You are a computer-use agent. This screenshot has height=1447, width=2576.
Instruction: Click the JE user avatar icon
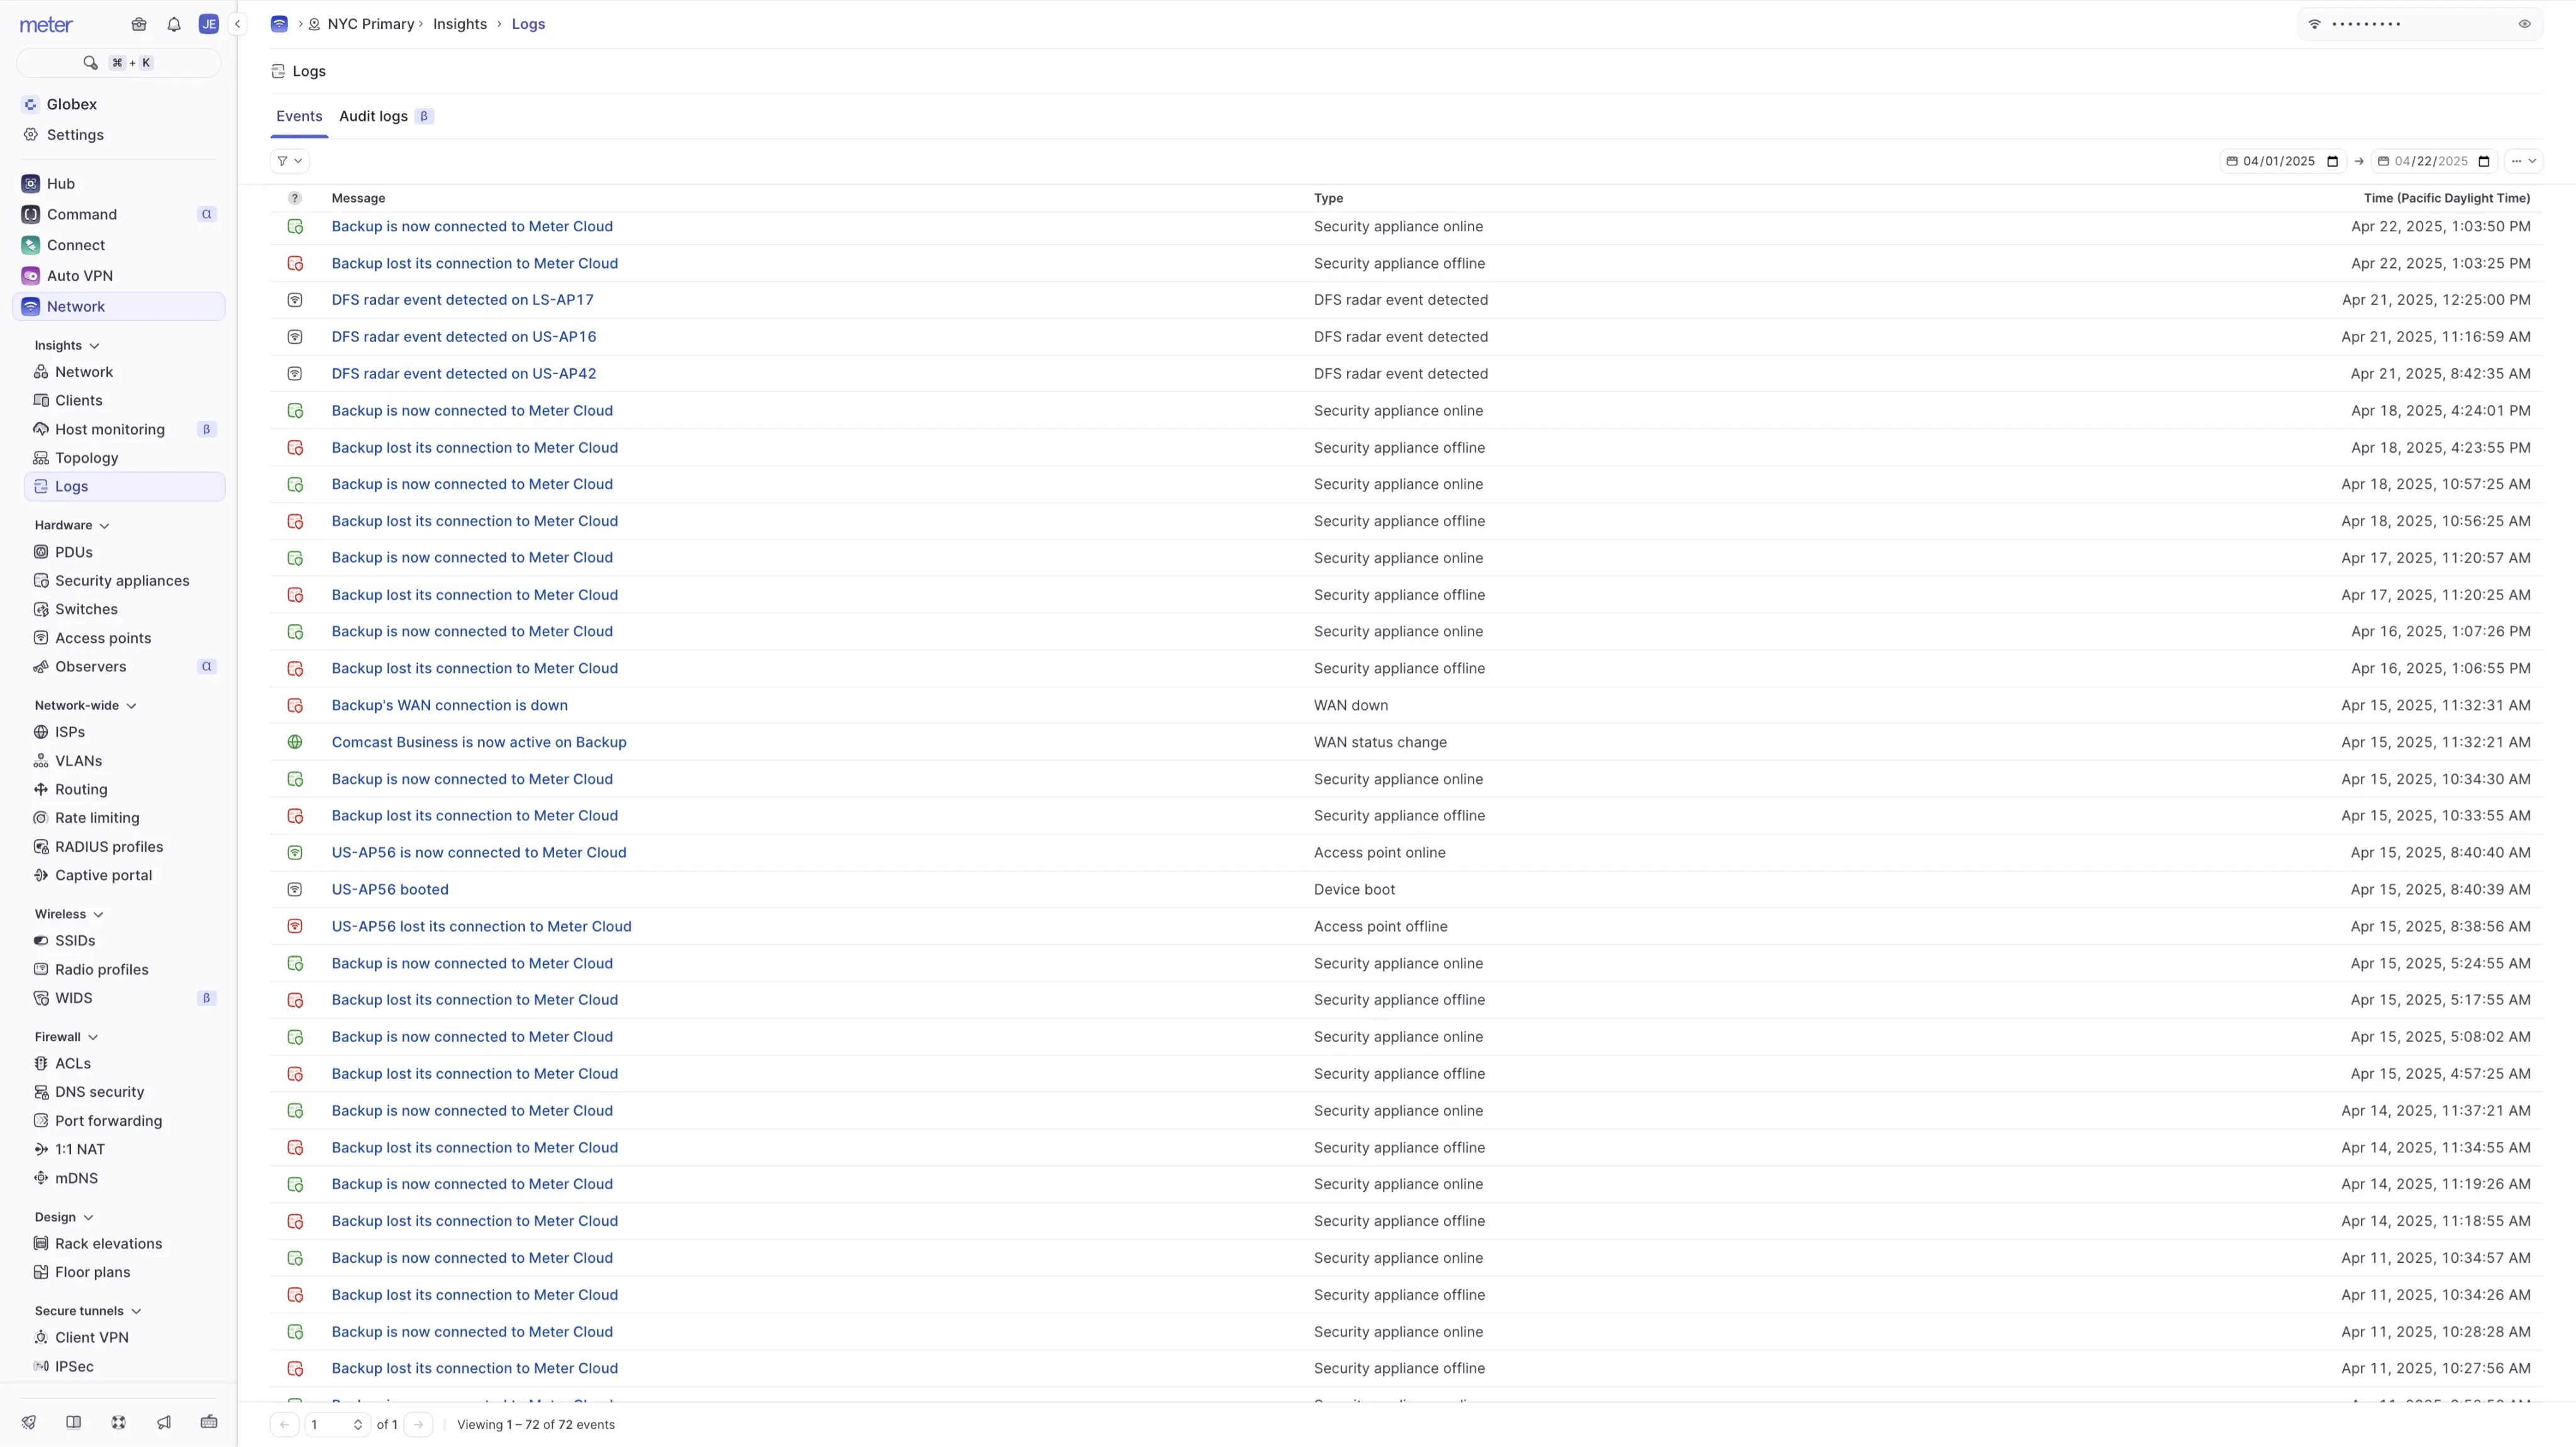(x=208, y=24)
